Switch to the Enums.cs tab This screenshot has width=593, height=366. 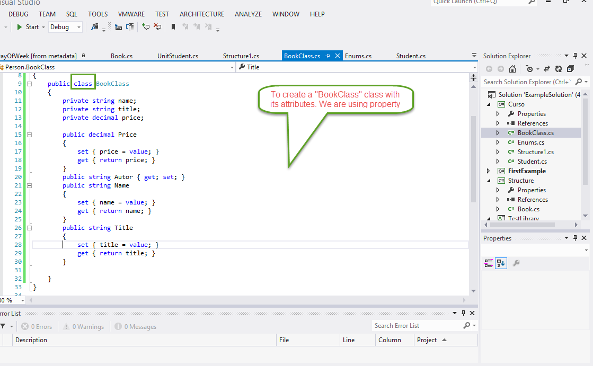[x=358, y=56]
